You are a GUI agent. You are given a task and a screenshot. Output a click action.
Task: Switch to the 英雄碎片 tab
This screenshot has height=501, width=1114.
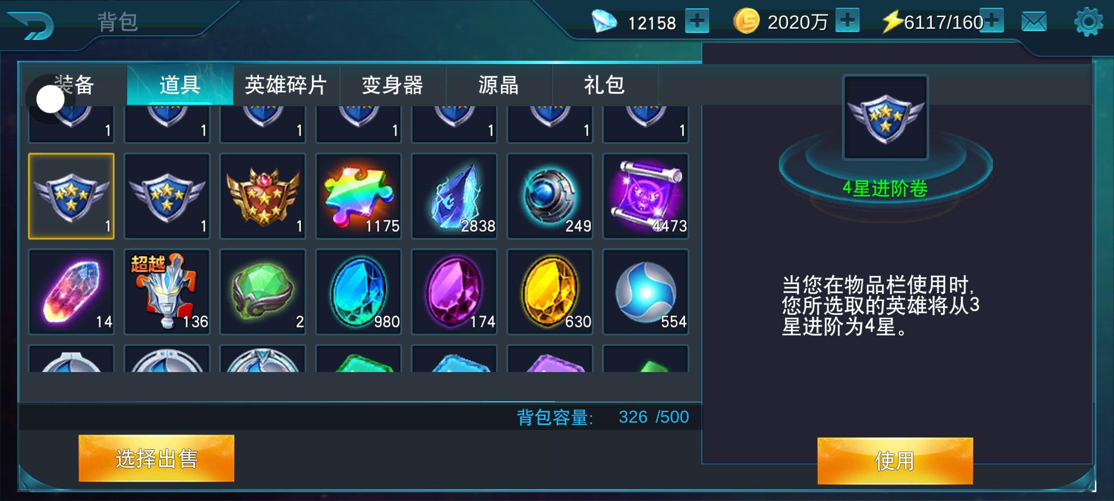286,85
